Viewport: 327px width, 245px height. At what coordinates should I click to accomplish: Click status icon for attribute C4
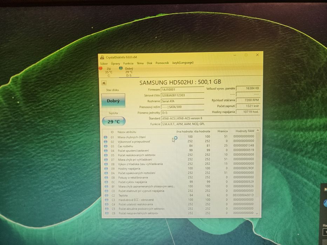[107, 205]
